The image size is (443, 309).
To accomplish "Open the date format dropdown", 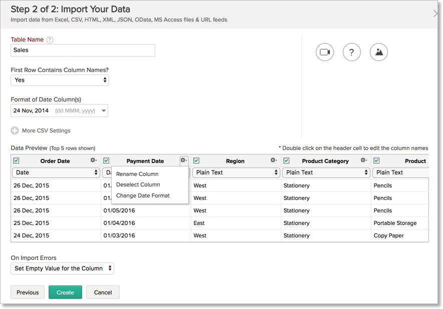I will [59, 110].
